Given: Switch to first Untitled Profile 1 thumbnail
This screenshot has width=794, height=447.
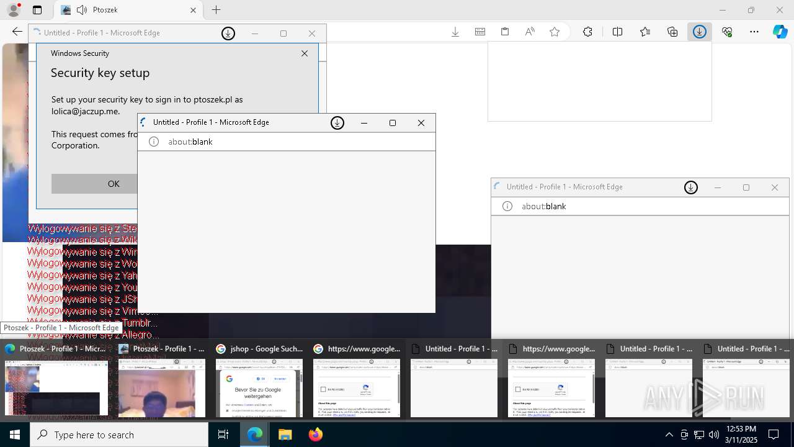Looking at the screenshot, I should coord(454,380).
